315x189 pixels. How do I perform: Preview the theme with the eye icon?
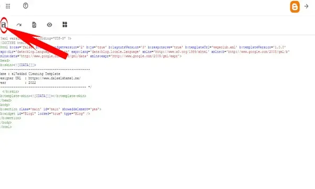[x=49, y=25]
